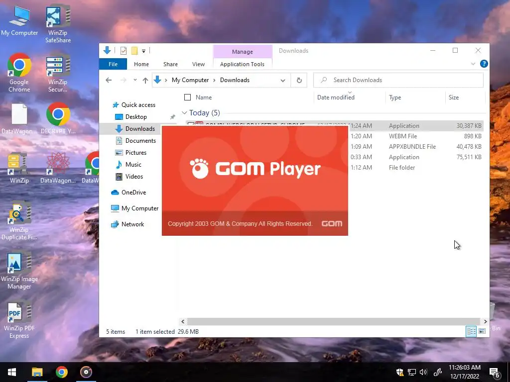510x382 pixels.
Task: Switch to the Share ribbon tab
Action: coord(170,64)
